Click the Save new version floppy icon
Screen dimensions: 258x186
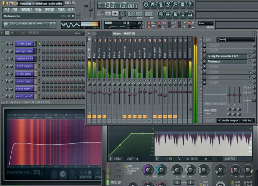(153, 5)
